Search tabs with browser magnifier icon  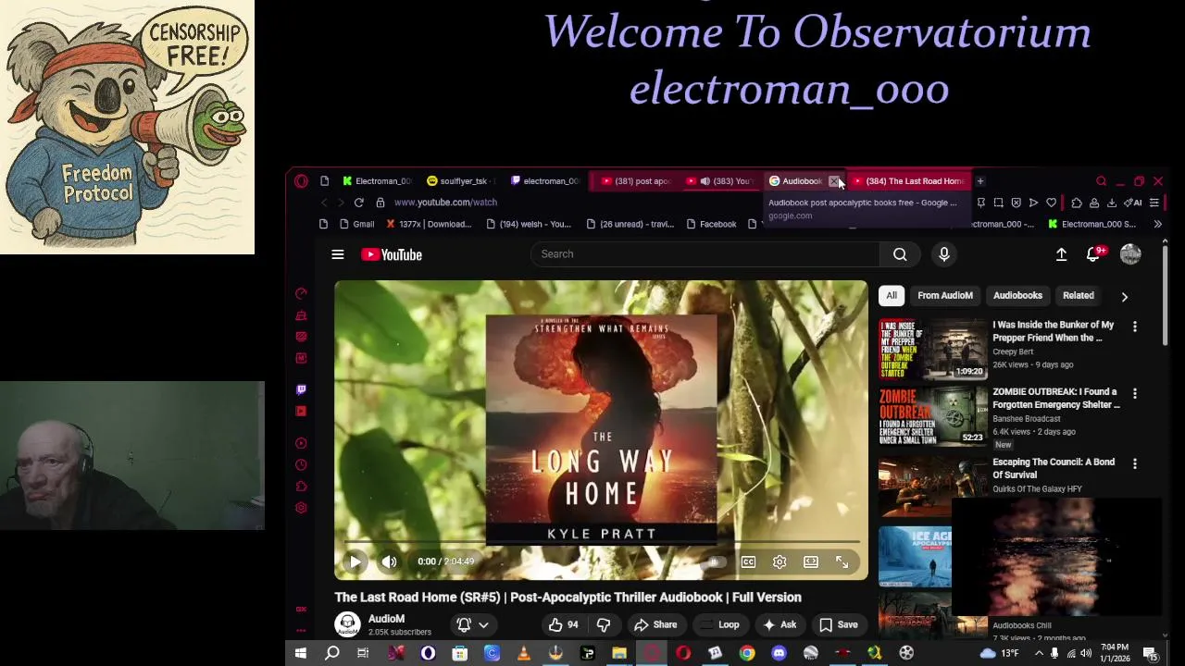pyautogui.click(x=1101, y=181)
